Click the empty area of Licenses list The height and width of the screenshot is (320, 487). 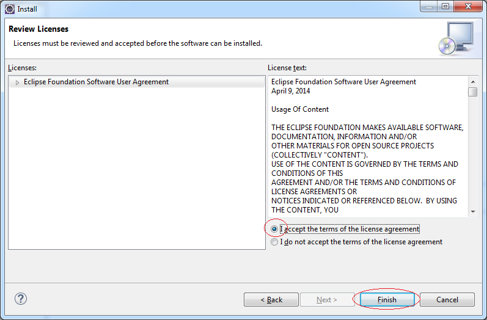[137, 167]
